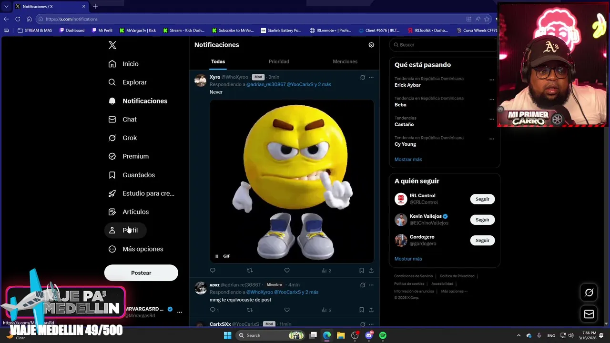The height and width of the screenshot is (343, 610).
Task: Open options for Beba trend
Action: pyautogui.click(x=492, y=100)
